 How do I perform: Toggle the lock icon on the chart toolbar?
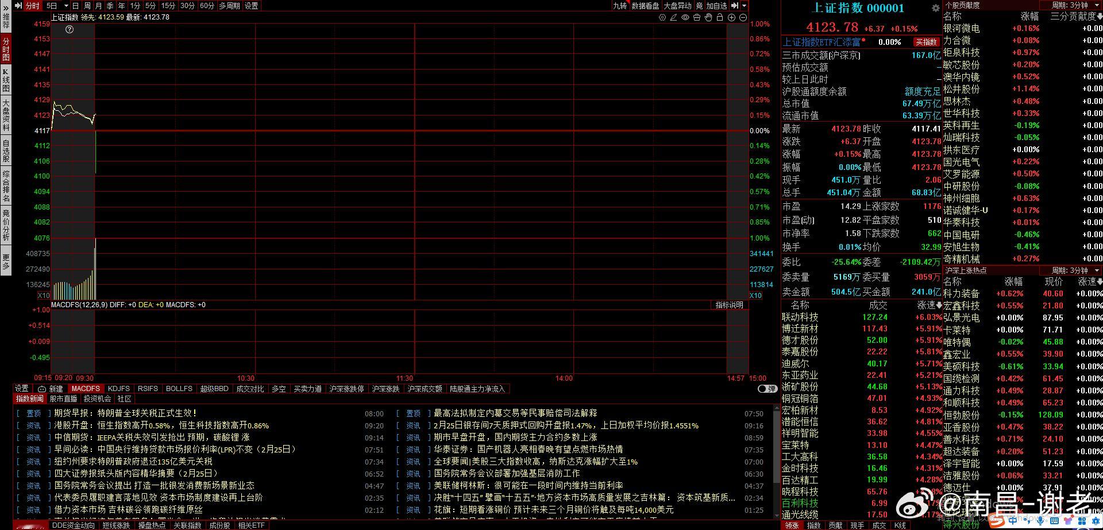[x=720, y=18]
